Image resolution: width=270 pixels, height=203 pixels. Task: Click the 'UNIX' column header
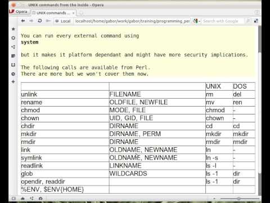pos(219,86)
